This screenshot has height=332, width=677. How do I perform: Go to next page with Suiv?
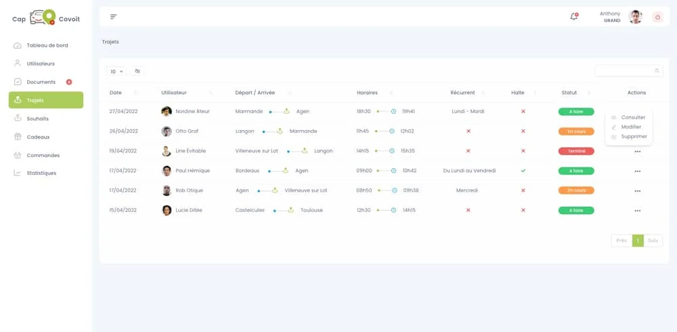point(653,241)
